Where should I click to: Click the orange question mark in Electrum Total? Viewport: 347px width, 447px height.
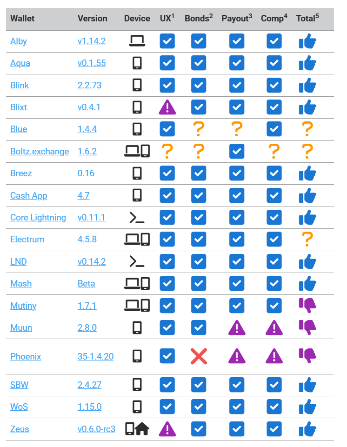(307, 239)
